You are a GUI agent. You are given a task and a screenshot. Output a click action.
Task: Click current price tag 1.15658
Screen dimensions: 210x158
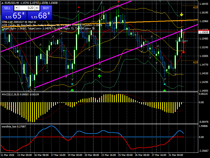click(x=204, y=32)
